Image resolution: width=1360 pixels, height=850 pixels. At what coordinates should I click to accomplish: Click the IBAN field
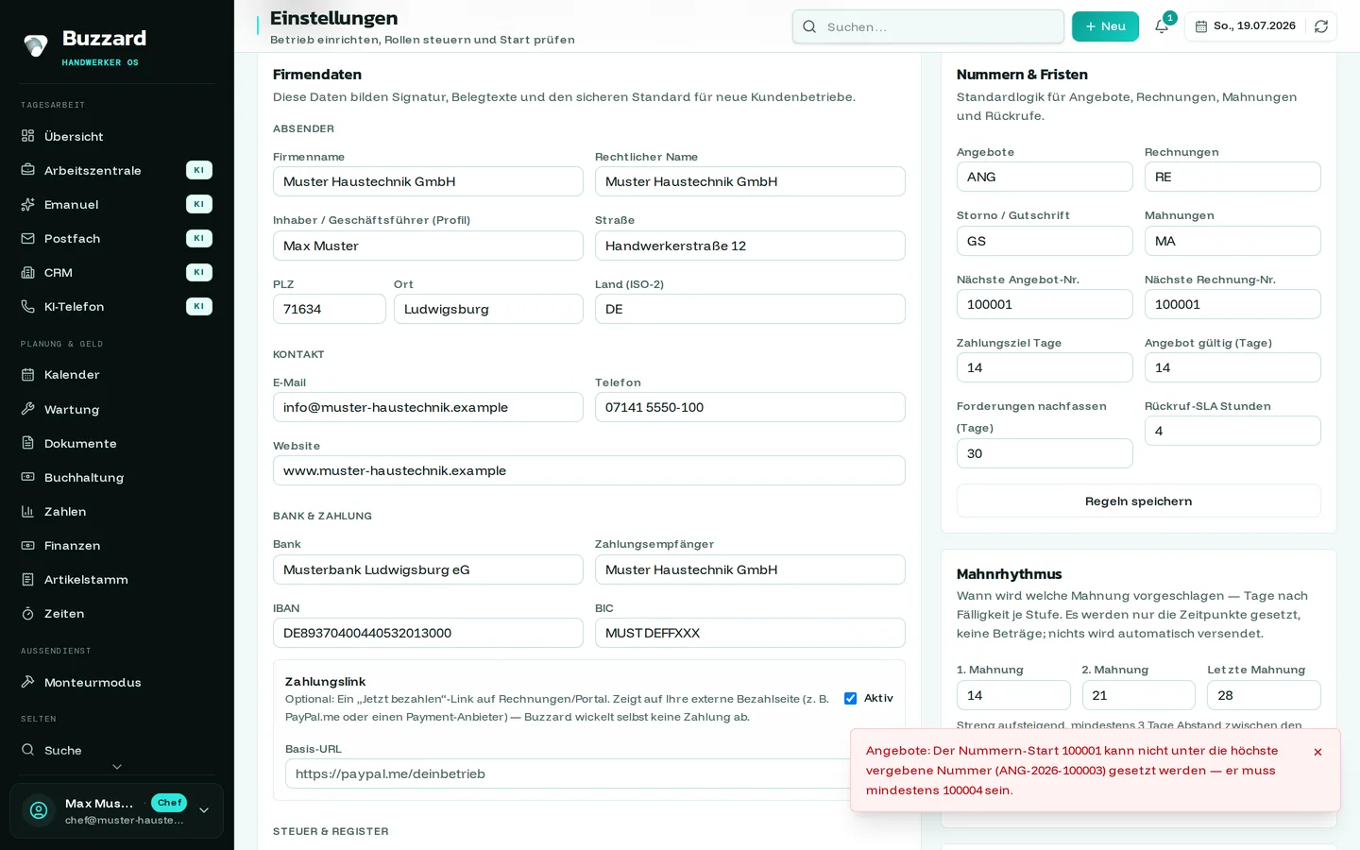coord(428,633)
